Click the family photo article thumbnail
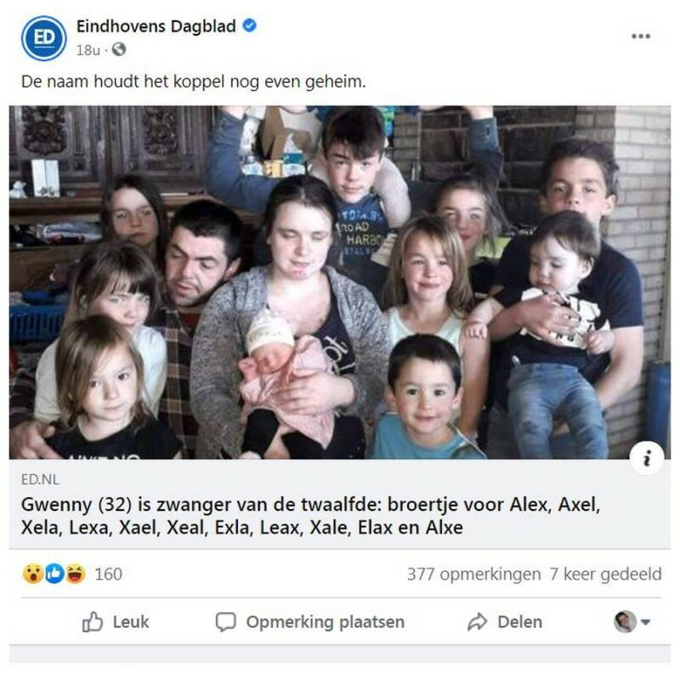 340,282
